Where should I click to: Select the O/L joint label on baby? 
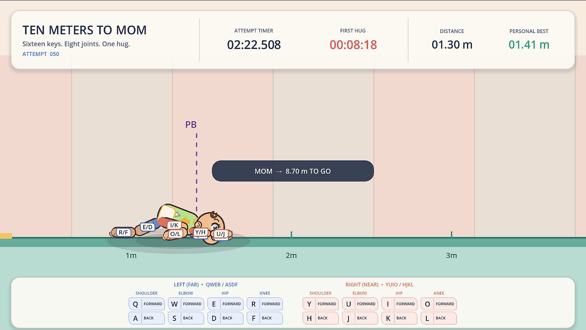[x=175, y=234]
